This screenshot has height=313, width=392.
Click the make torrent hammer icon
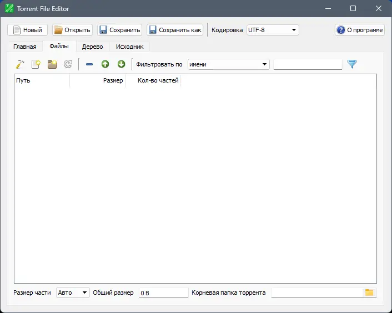pos(20,64)
